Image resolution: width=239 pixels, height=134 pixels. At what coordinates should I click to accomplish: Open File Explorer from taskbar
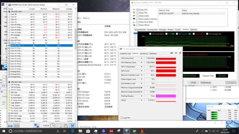pos(80,131)
